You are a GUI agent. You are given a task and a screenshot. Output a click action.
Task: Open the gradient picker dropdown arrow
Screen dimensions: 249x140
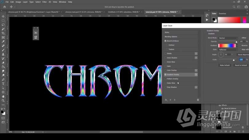[x=236, y=46]
